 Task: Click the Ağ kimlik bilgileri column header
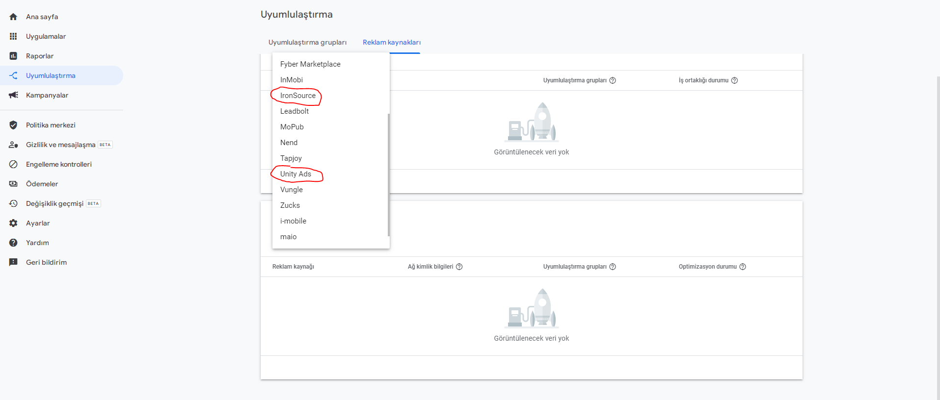click(x=430, y=267)
